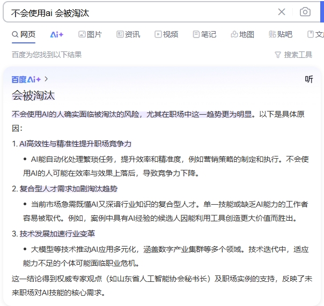
Task: Switch to the AI+ tab
Action: pos(57,34)
